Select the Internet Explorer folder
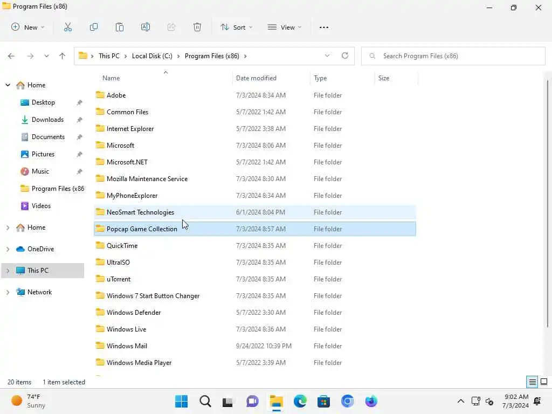The width and height of the screenshot is (552, 414). click(x=255, y=129)
